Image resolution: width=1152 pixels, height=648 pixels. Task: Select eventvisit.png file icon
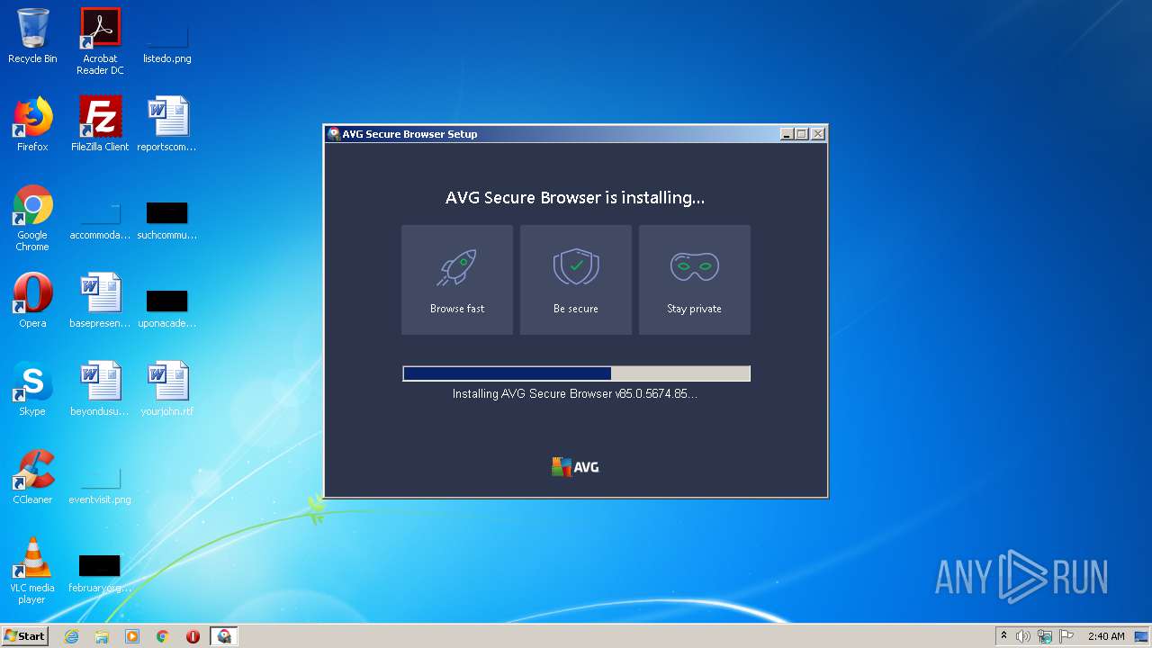100,484
